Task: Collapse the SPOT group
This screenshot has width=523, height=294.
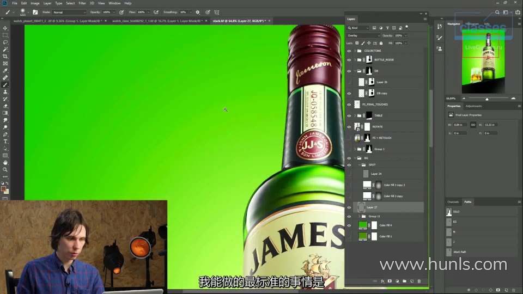Action: 360,165
